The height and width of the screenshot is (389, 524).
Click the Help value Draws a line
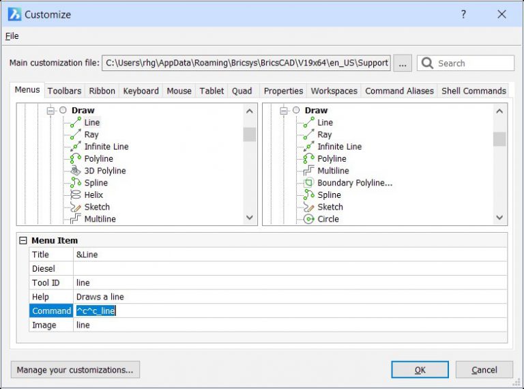[290, 297]
